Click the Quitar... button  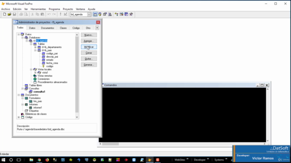[x=89, y=59]
